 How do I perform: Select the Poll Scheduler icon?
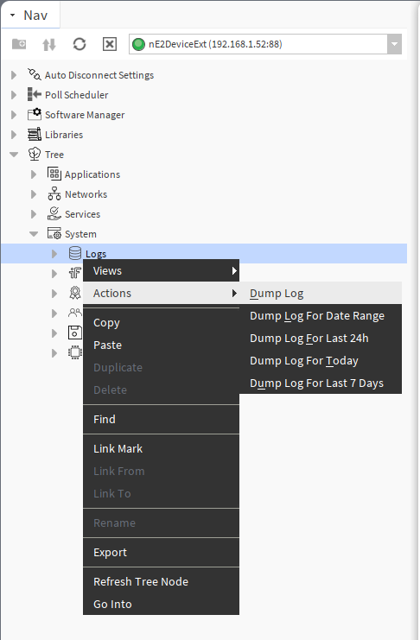[35, 95]
